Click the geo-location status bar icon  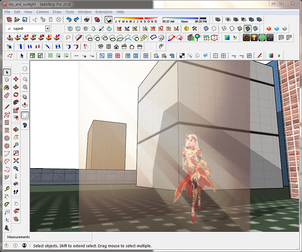point(6,245)
